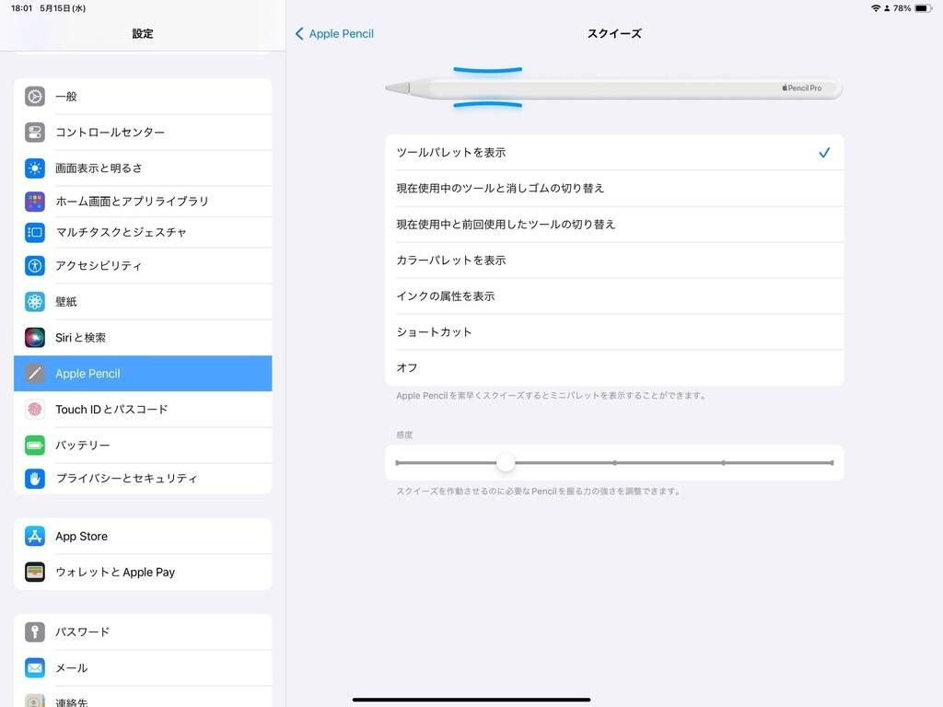The image size is (943, 707).
Task: Open ウォレットとApple Pay settings
Action: click(x=143, y=573)
